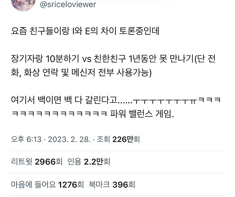Click the 장기자랑 10분하기 text line
The image size is (235, 197).
coord(45,59)
